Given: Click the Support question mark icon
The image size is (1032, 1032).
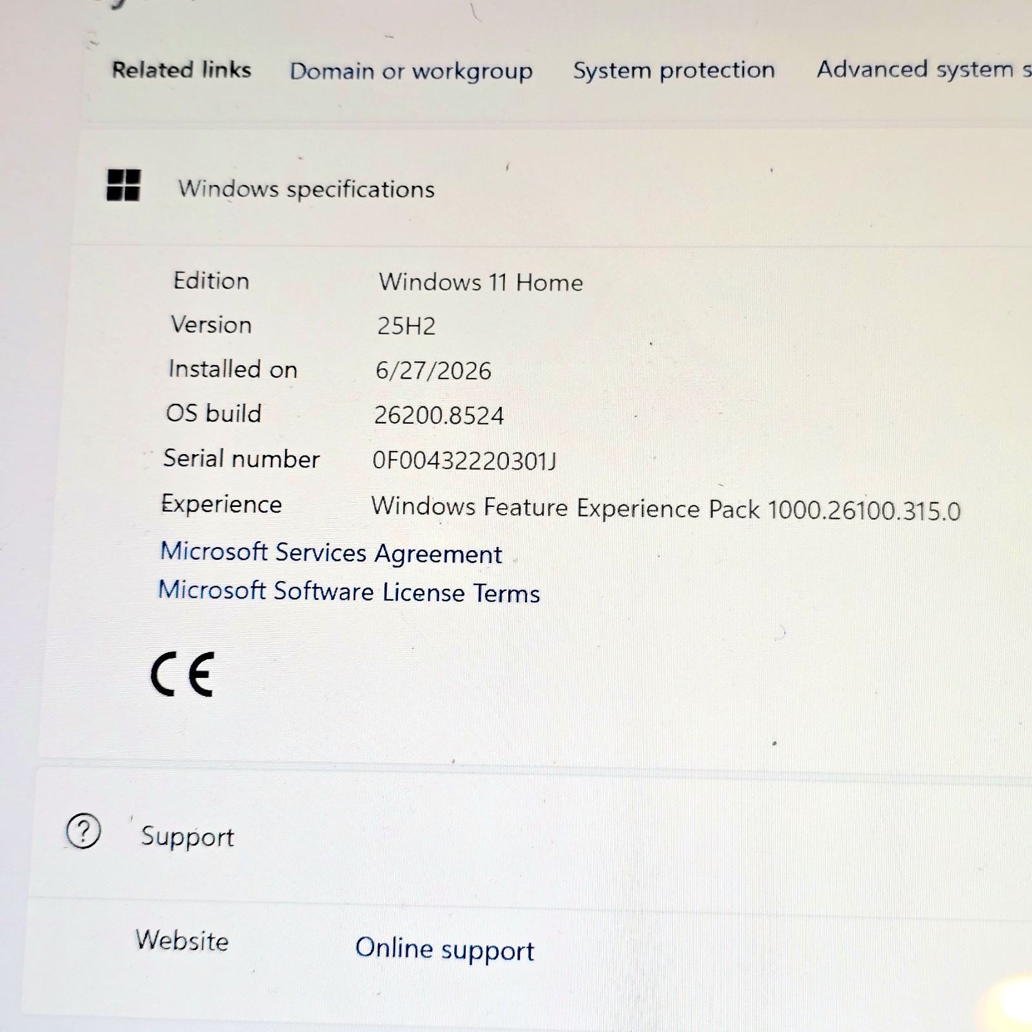Looking at the screenshot, I should (x=83, y=831).
